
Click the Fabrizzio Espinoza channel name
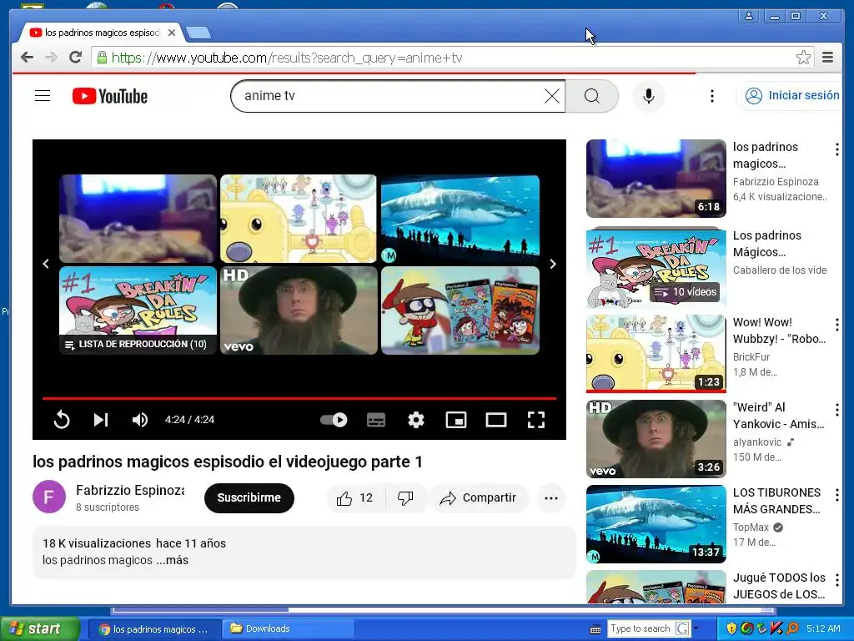pos(130,490)
